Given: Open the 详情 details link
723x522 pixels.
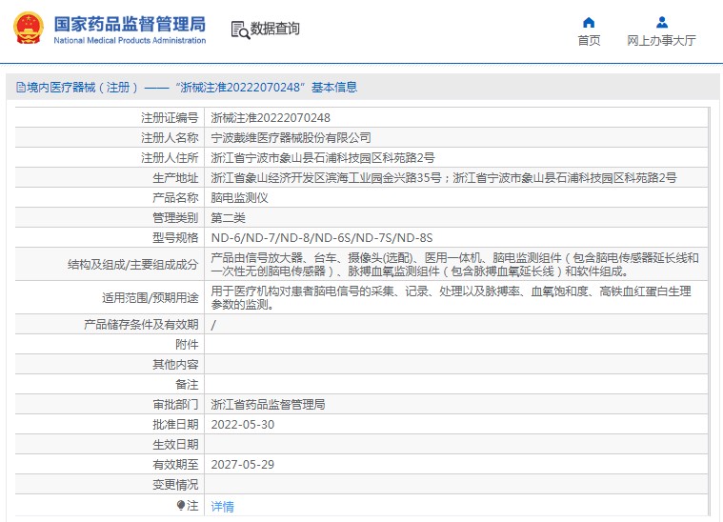Looking at the screenshot, I should [222, 507].
